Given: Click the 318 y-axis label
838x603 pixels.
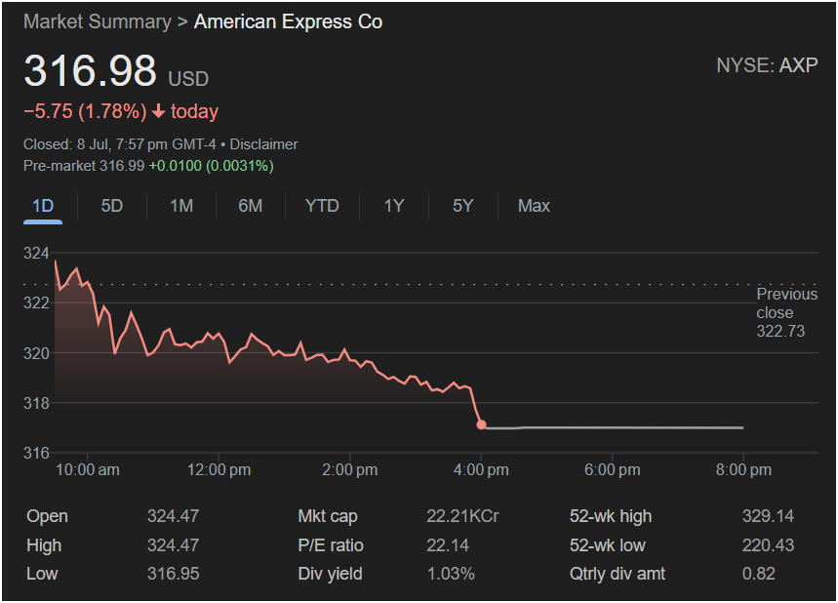Looking at the screenshot, I should point(36,403).
